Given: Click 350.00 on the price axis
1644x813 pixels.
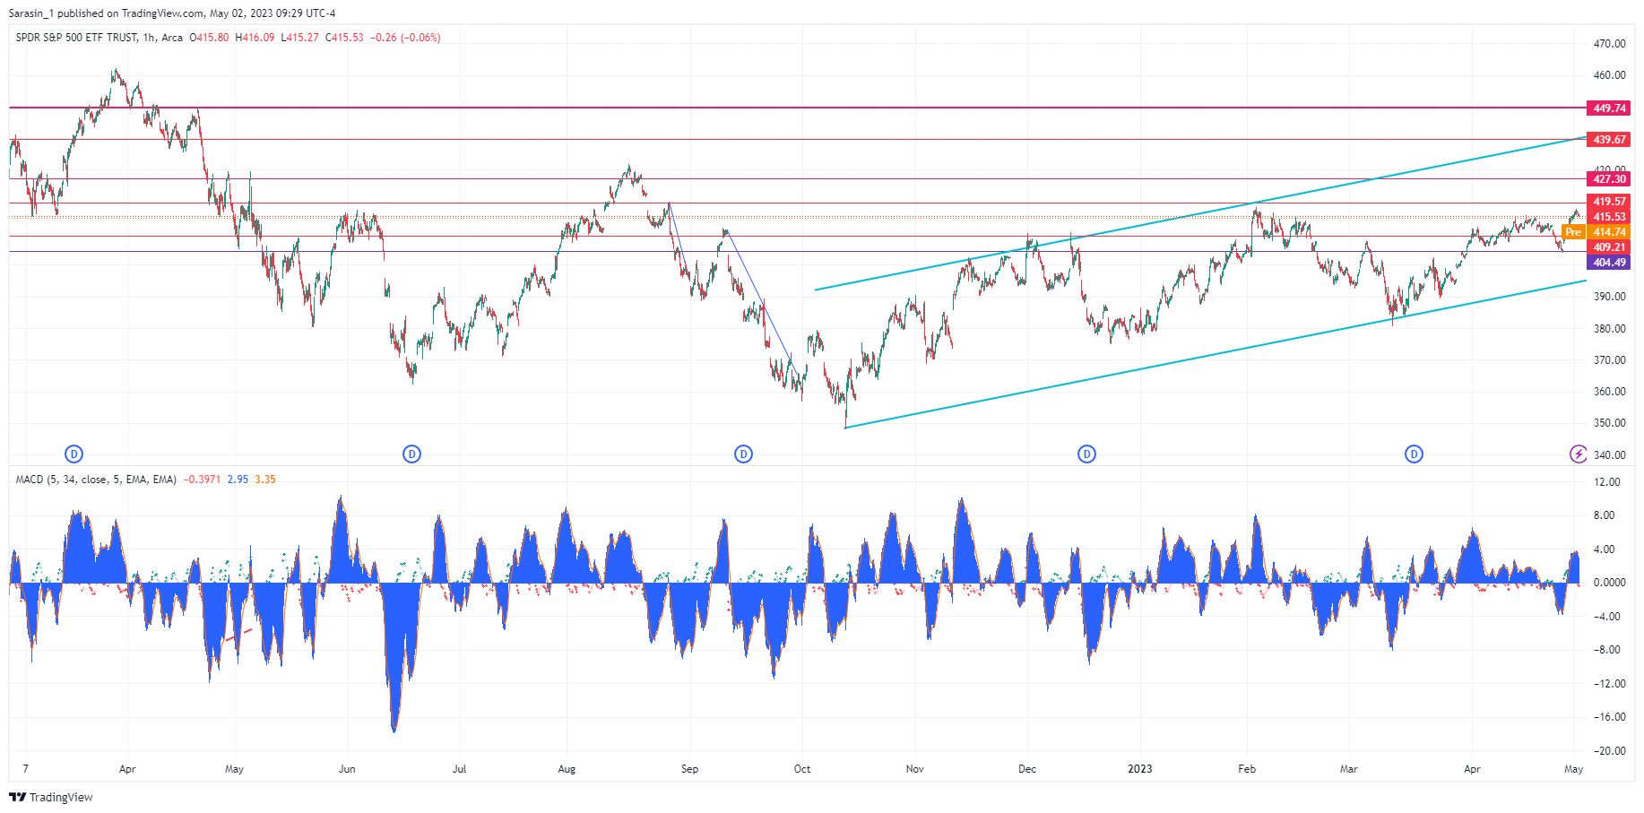Looking at the screenshot, I should click(x=1609, y=423).
